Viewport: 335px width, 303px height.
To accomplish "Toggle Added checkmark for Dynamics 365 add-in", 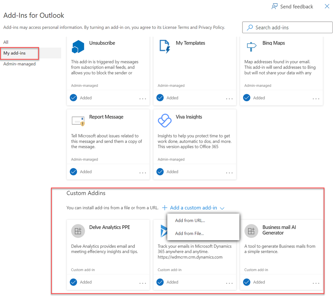I will [160, 282].
